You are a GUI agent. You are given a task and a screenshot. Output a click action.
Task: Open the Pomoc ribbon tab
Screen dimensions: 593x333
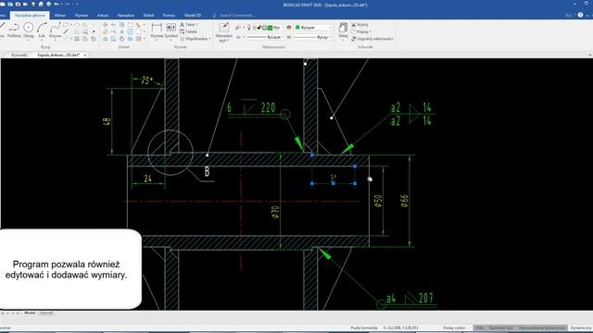[x=169, y=15]
